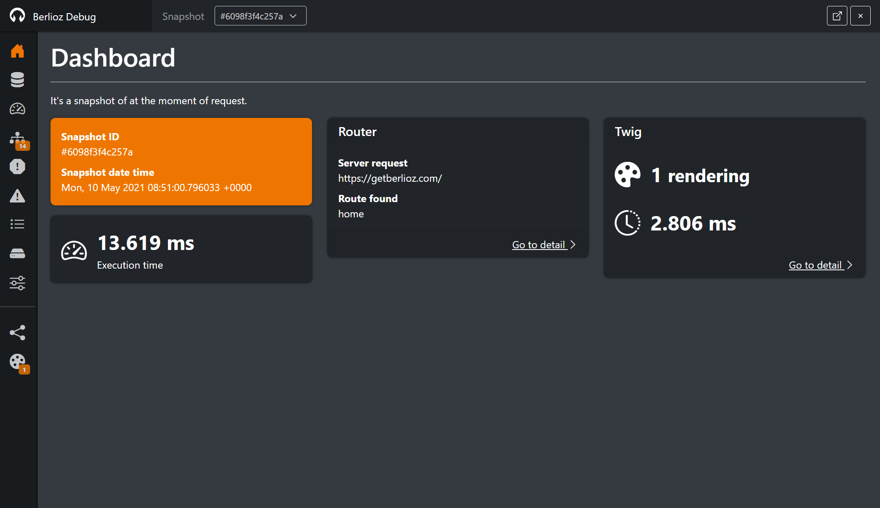The height and width of the screenshot is (508, 880).
Task: Open the system hard drive panel in sidebar
Action: (x=17, y=253)
